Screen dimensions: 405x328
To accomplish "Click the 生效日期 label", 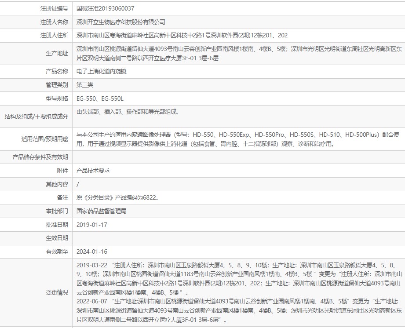I will 57,238.
